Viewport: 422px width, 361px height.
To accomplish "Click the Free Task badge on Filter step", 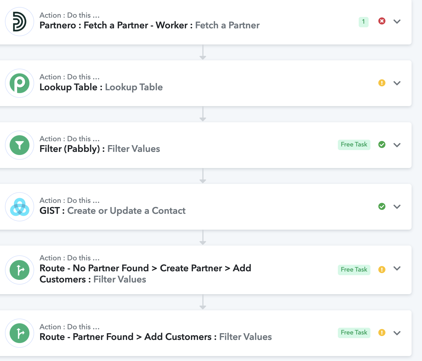I will (354, 145).
